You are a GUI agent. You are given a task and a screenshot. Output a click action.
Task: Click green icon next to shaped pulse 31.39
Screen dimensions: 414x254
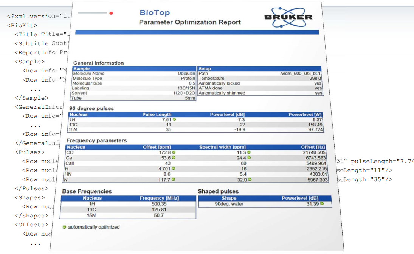pyautogui.click(x=322, y=204)
